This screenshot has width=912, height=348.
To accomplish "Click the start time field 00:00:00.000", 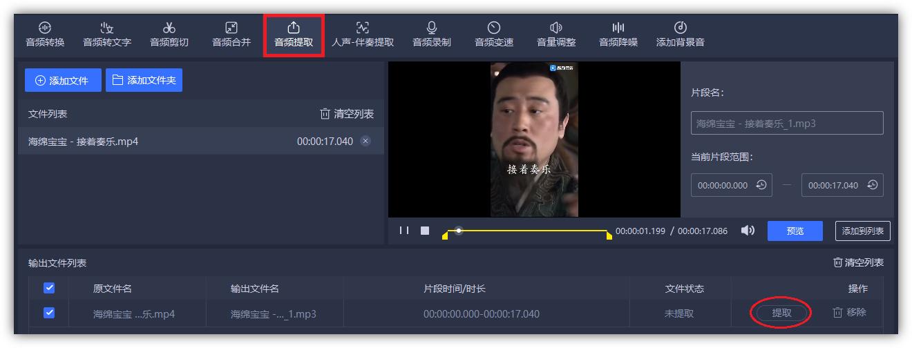I will tap(732, 185).
